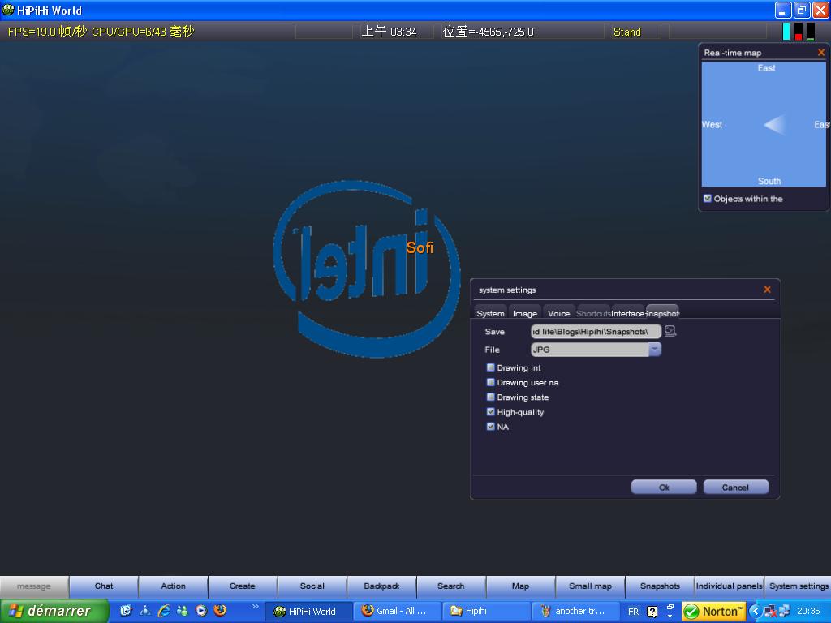Screen dimensions: 831x623
Task: Uncheck the NA checkbox
Action: click(490, 427)
